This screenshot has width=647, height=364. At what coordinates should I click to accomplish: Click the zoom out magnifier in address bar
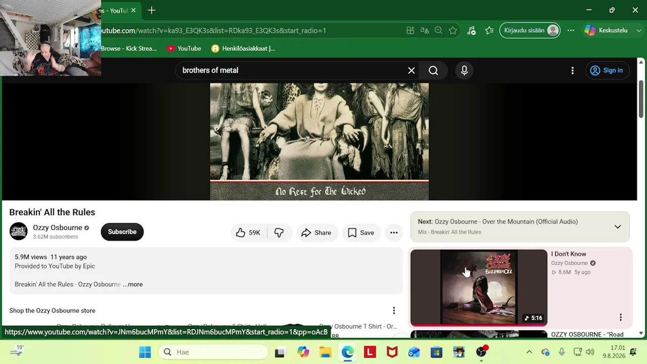coord(439,31)
